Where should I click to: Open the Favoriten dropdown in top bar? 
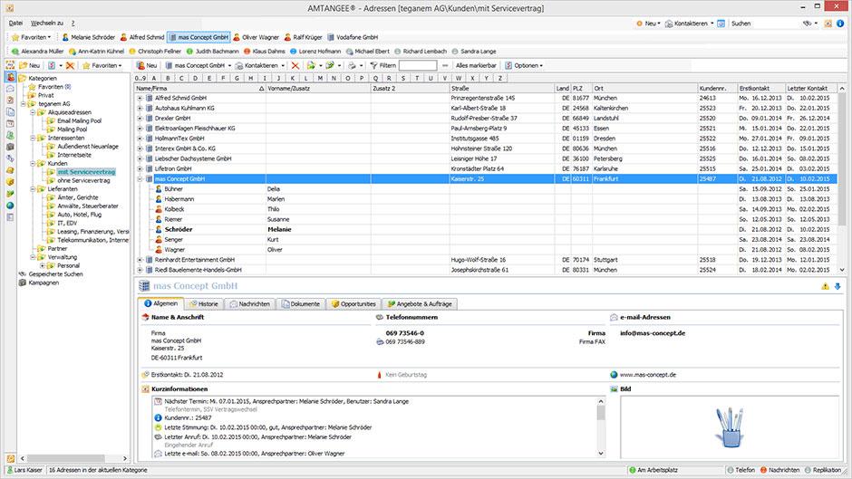click(32, 37)
